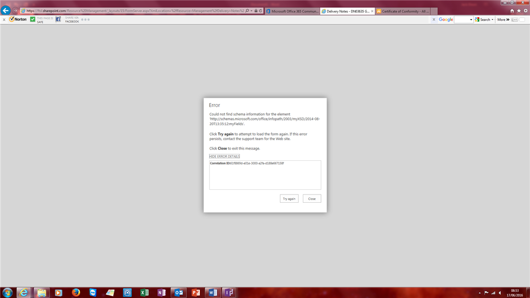Open OneNote from taskbar

(161, 293)
